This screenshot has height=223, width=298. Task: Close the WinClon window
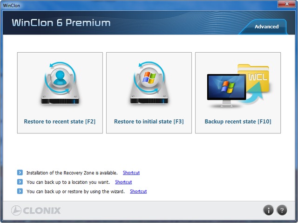pyautogui.click(x=284, y=4)
